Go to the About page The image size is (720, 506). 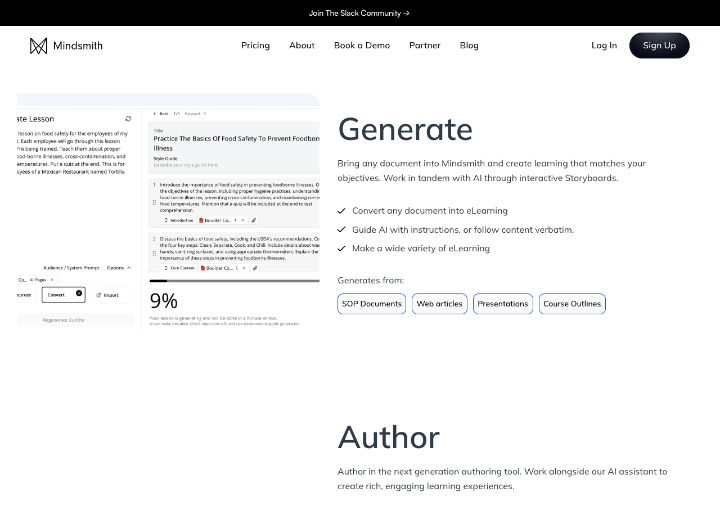coord(302,46)
